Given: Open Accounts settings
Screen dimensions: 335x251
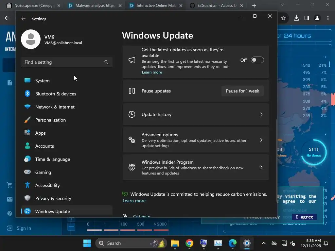Looking at the screenshot, I should point(67,146).
